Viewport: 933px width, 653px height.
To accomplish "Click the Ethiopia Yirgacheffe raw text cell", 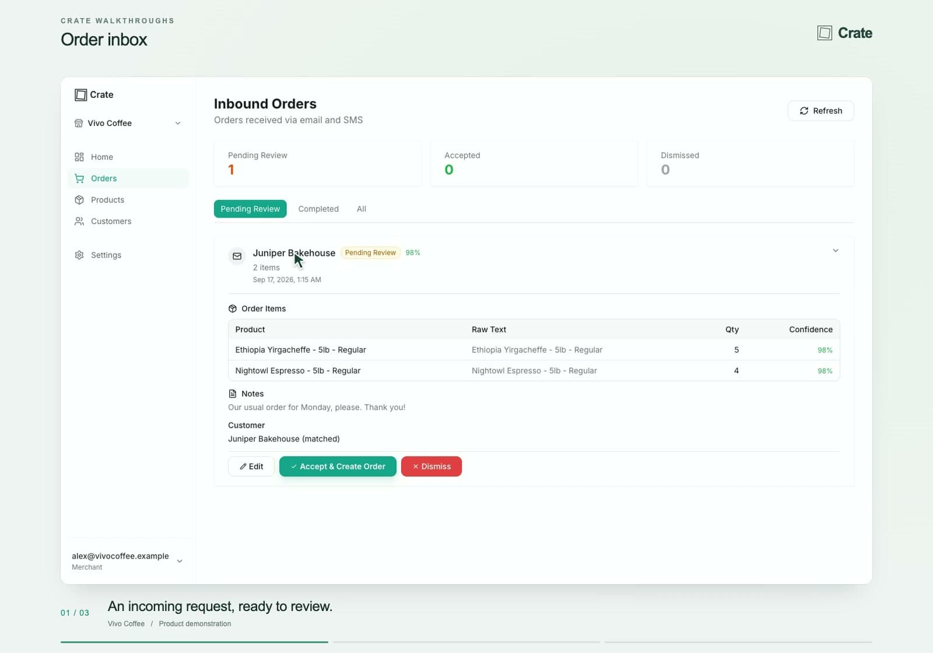I will click(537, 350).
